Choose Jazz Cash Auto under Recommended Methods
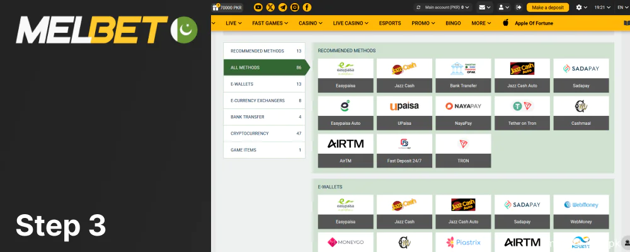The width and height of the screenshot is (630, 252). [522, 76]
